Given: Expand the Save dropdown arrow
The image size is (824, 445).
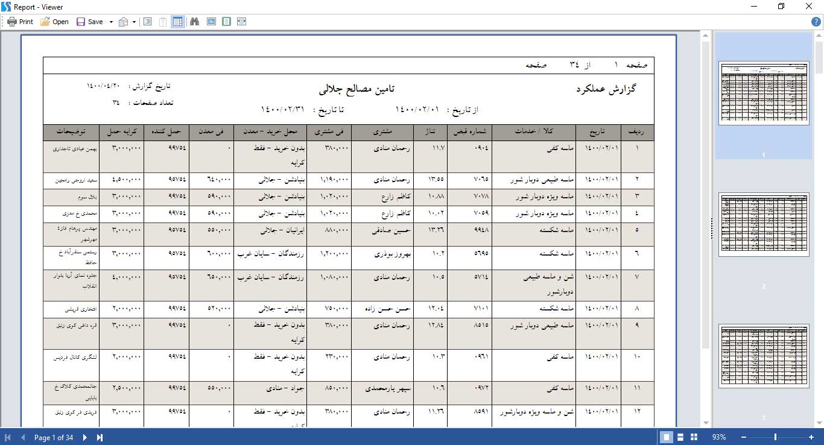Looking at the screenshot, I should [x=111, y=22].
